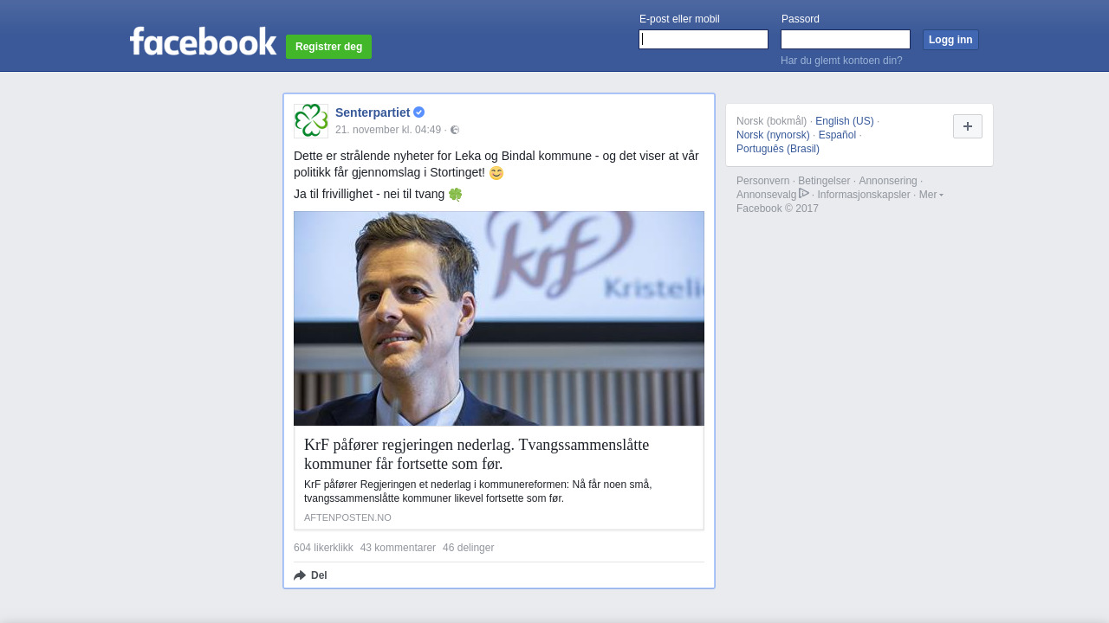This screenshot has height=623, width=1109.
Task: Open the article headline KrF påfører regjeringen nederlag
Action: coord(477,454)
